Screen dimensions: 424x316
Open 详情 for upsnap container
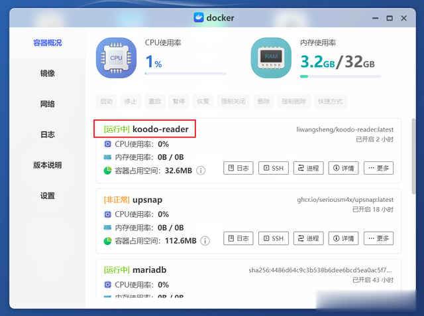(x=343, y=238)
